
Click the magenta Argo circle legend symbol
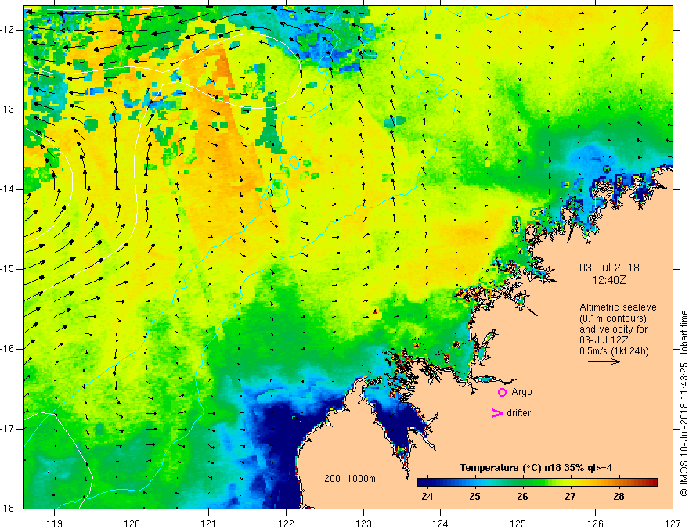(x=502, y=393)
